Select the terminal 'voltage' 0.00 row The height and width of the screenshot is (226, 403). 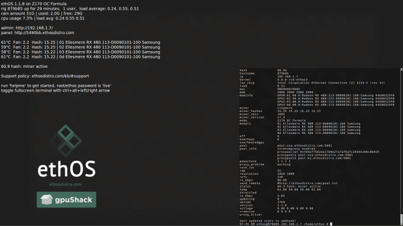click(x=276, y=208)
